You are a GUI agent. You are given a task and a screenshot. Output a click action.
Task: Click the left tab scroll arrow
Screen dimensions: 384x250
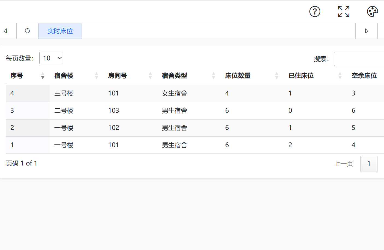(x=5, y=31)
